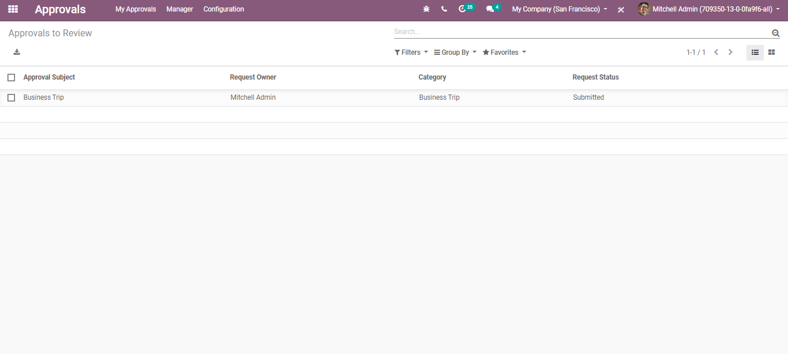Click Approvals to Review breadcrumb title
This screenshot has height=354, width=788.
click(x=50, y=33)
